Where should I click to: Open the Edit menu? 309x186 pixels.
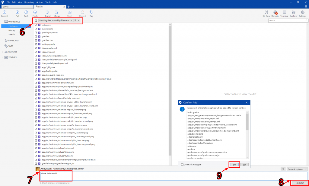[x=14, y=2]
